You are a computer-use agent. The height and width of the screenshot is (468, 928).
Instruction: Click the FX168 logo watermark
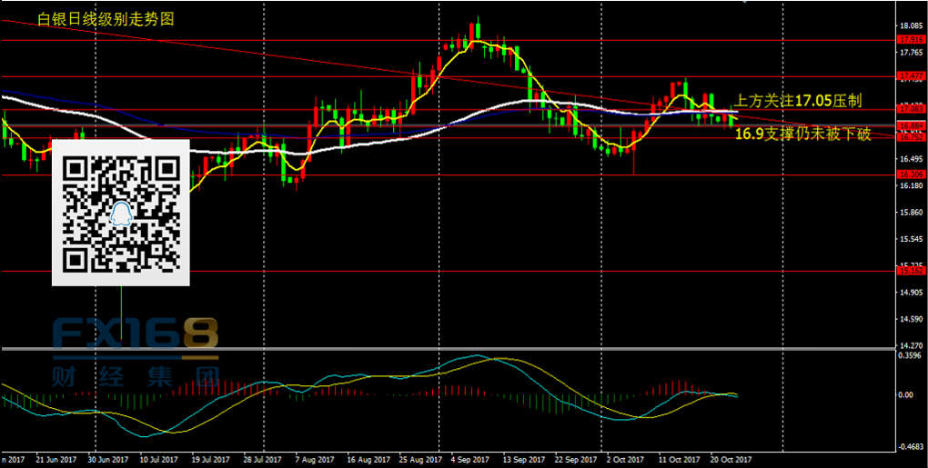click(x=135, y=334)
